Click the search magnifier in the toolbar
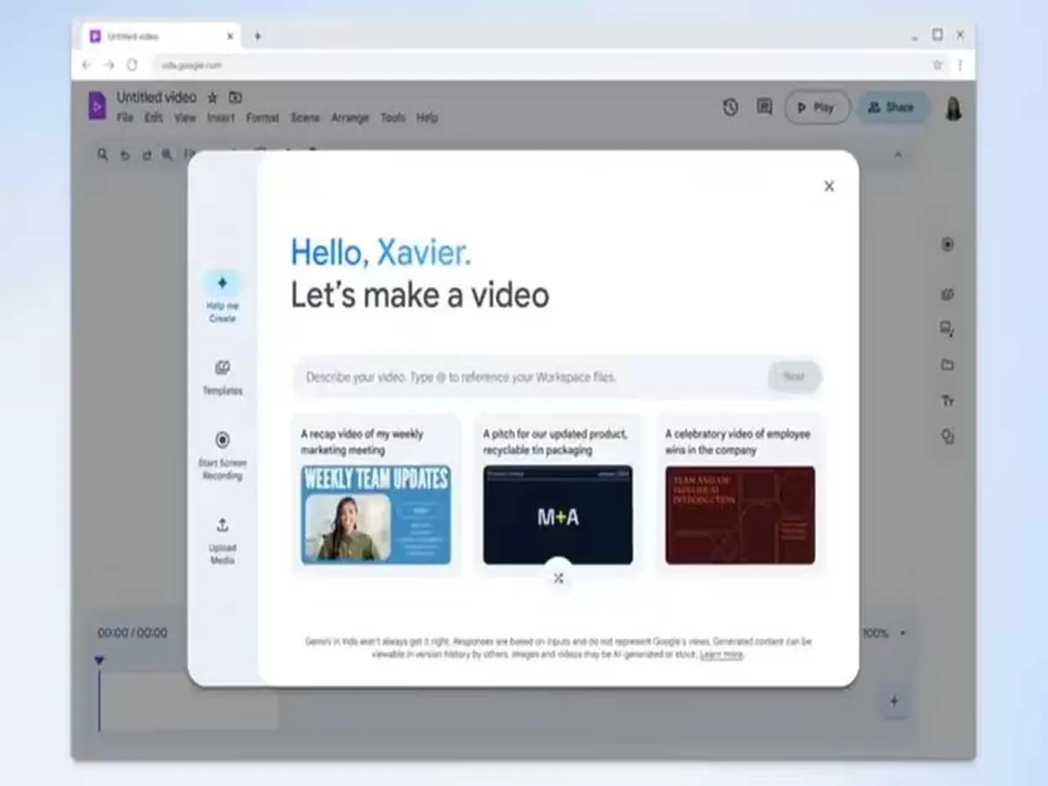Image resolution: width=1048 pixels, height=786 pixels. point(102,155)
